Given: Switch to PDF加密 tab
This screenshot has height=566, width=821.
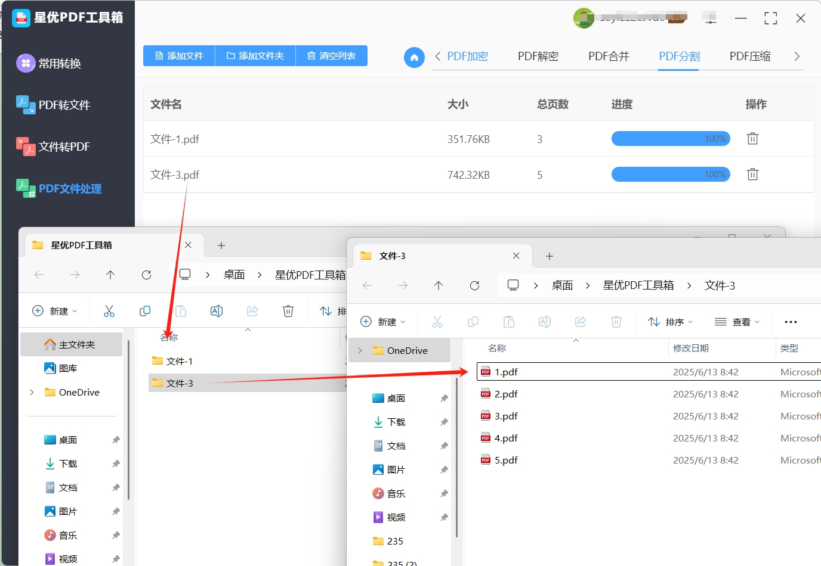Looking at the screenshot, I should coord(468,57).
